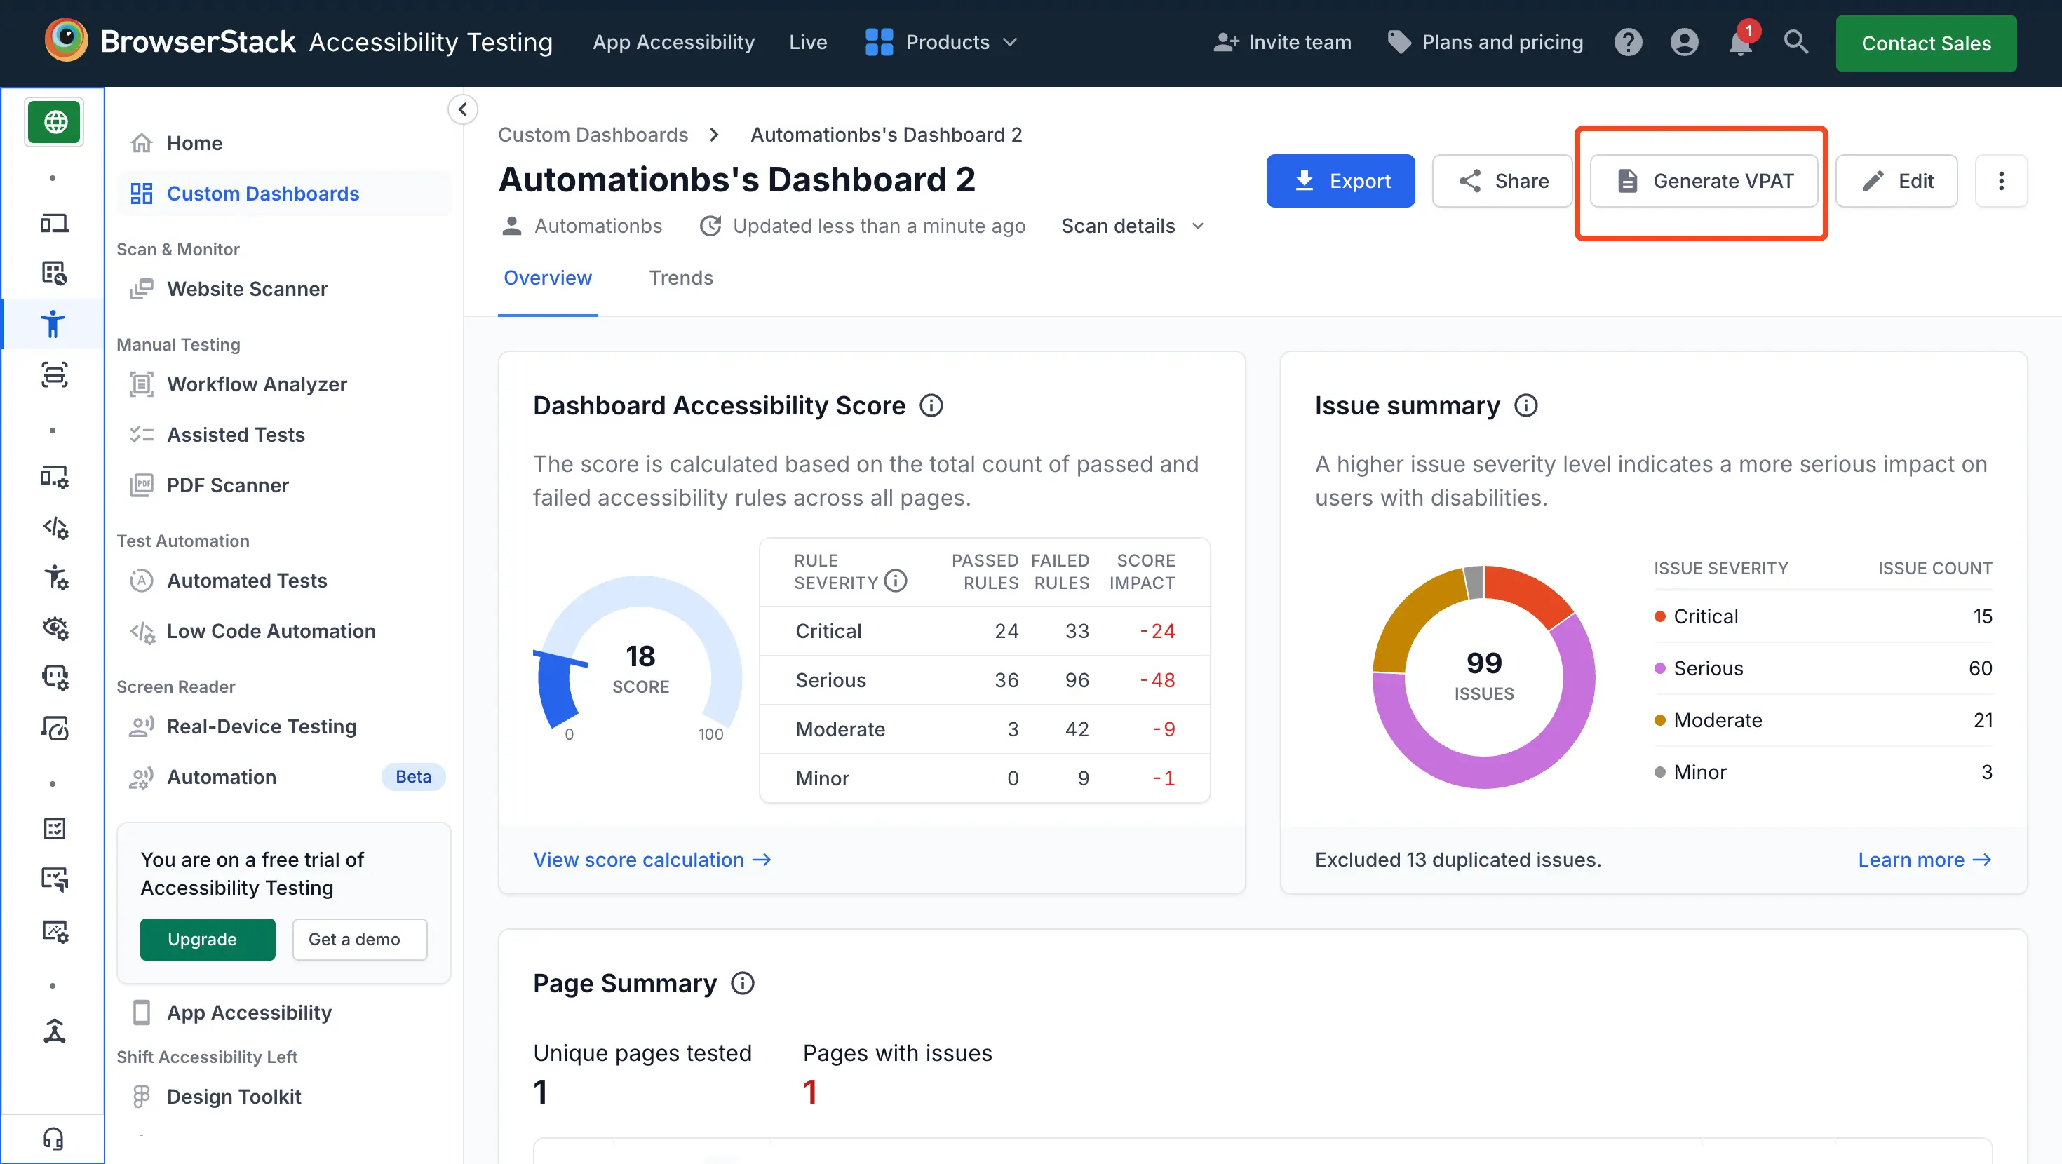Expand the Scan details dropdown

[1133, 226]
